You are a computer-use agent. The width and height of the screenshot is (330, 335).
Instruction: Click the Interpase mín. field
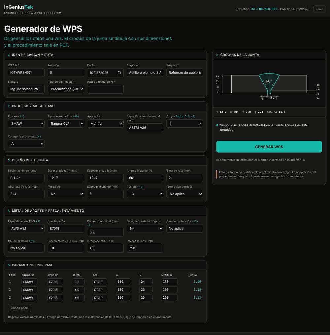(x=105, y=248)
